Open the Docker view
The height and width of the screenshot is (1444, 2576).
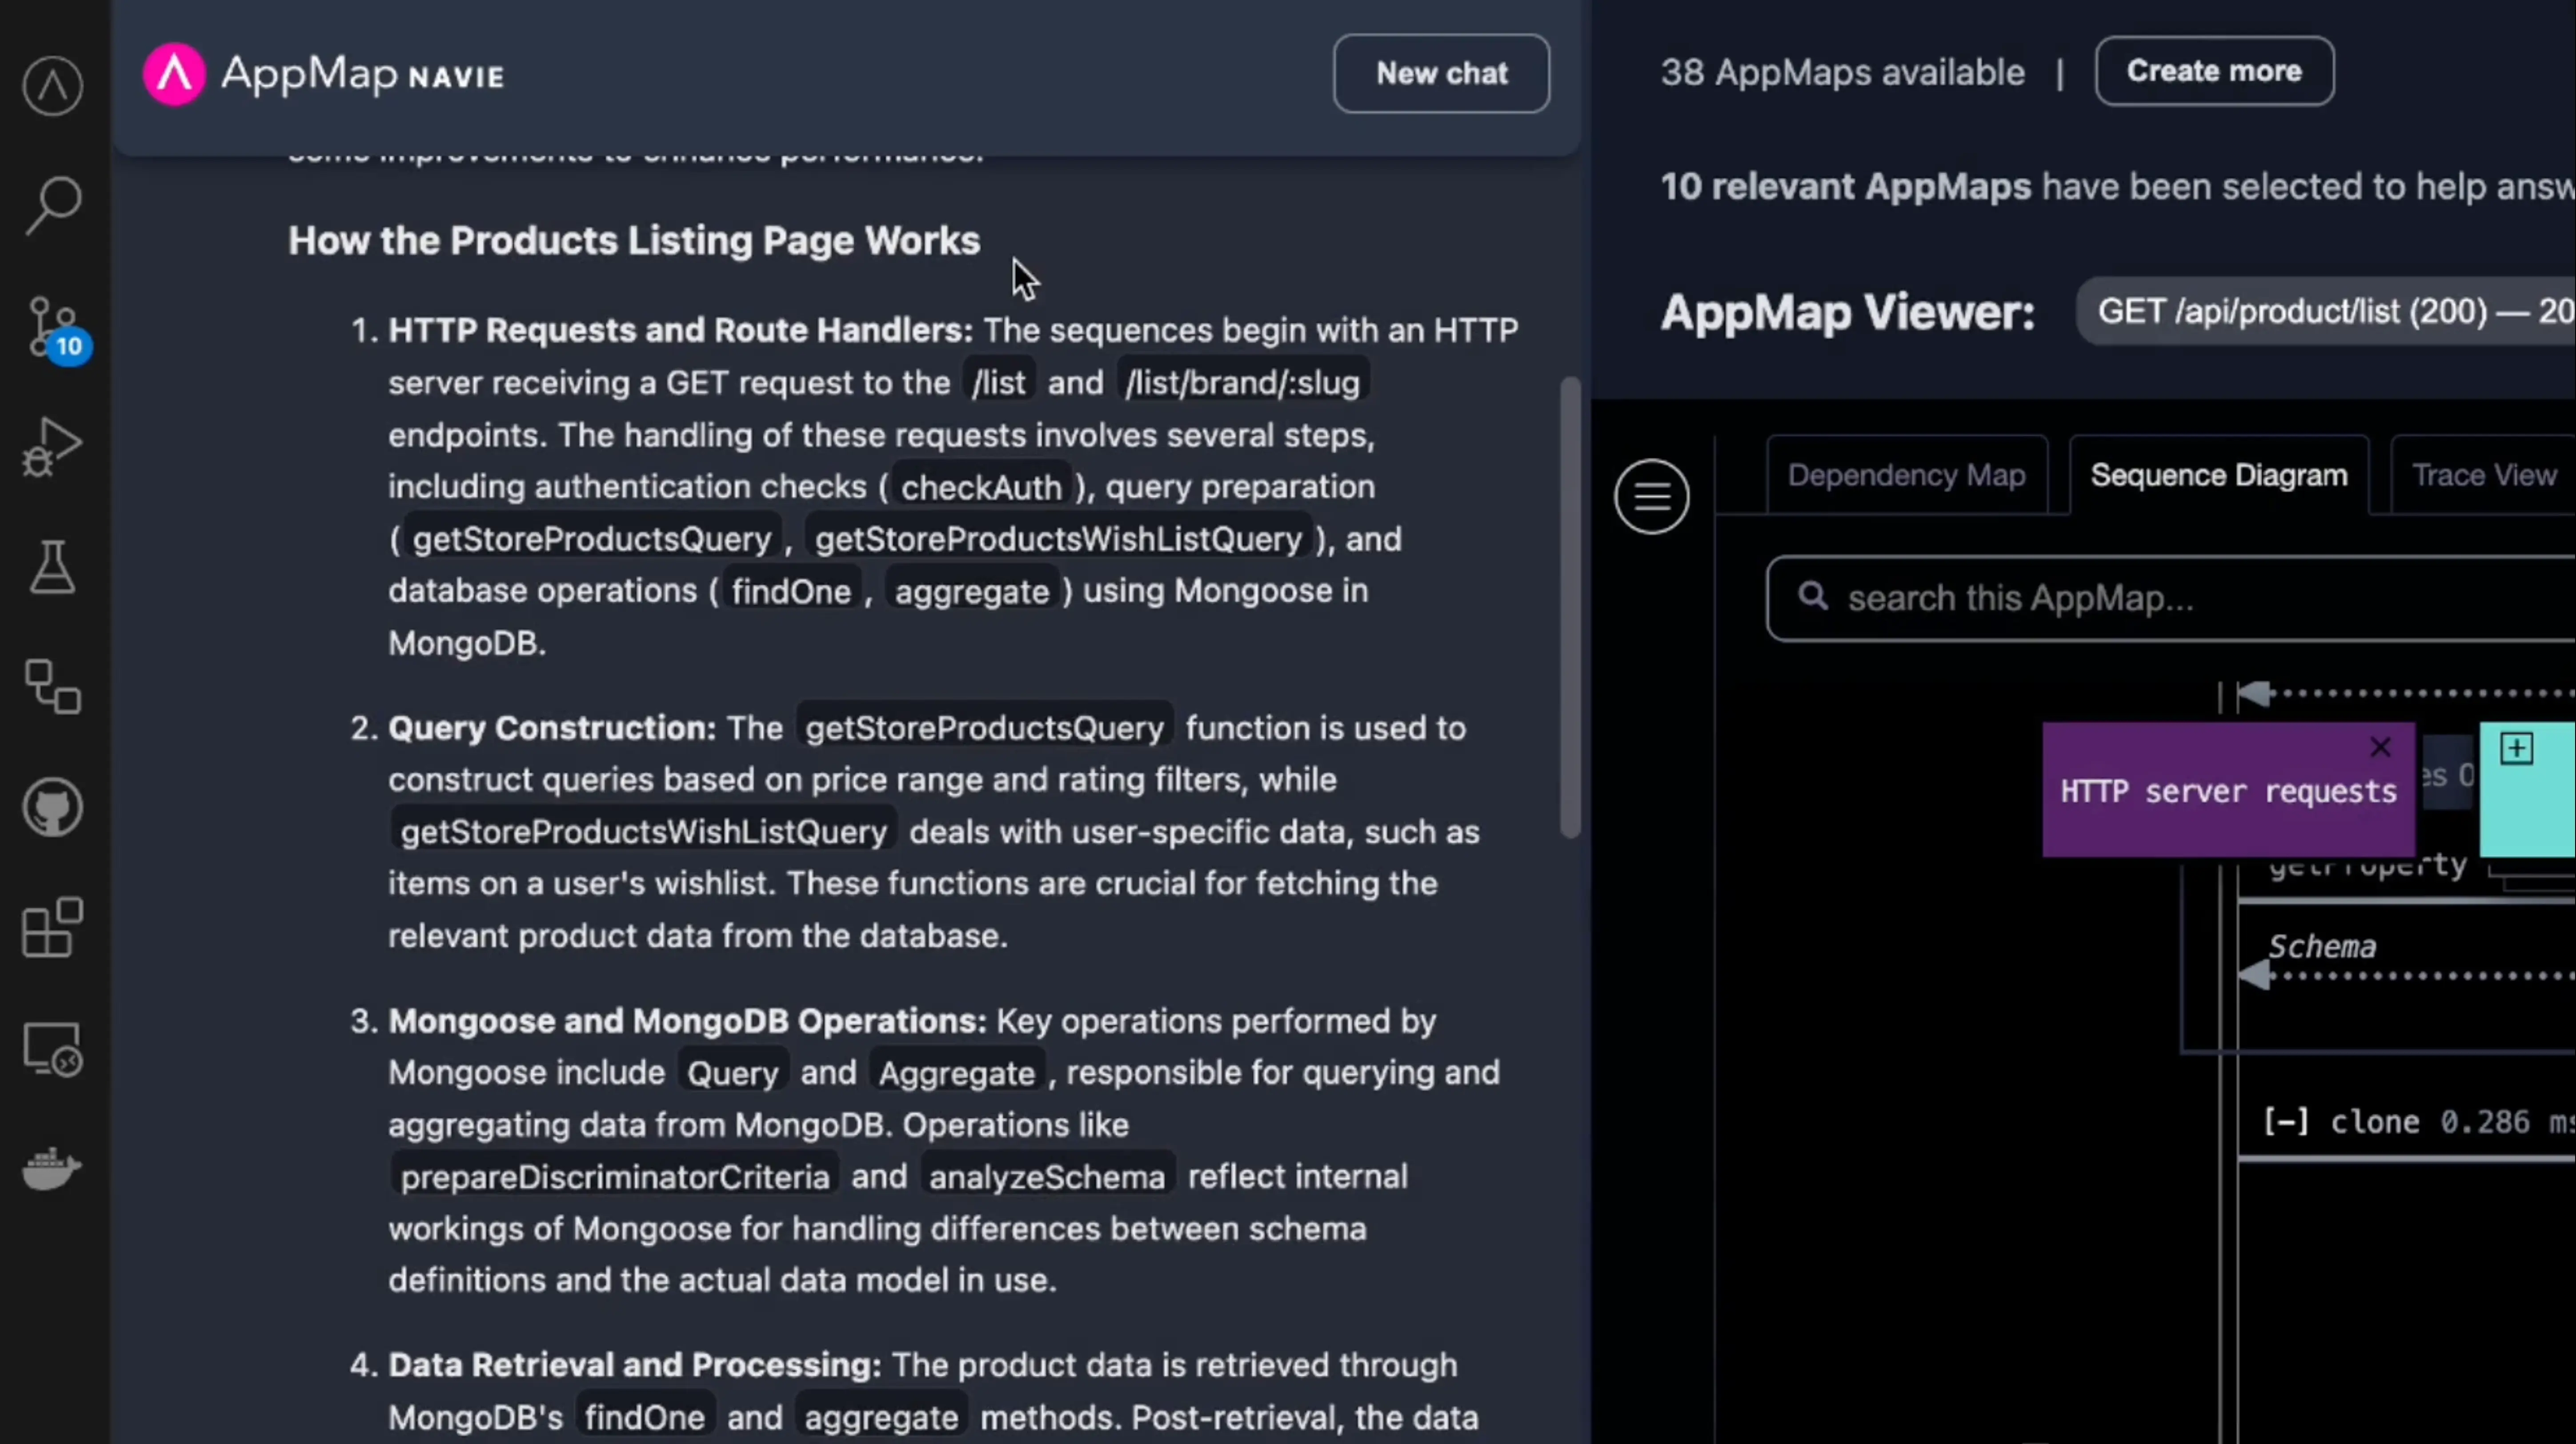52,1168
